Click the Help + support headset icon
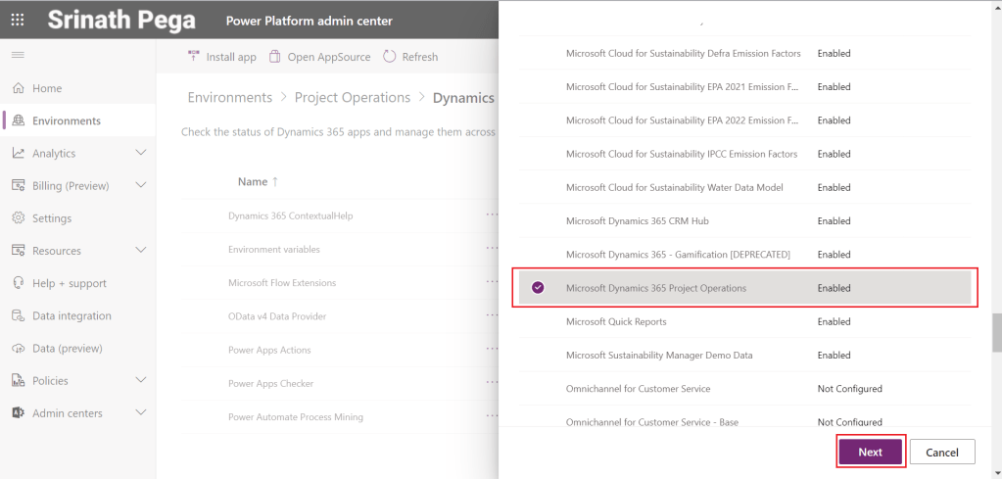 18,283
